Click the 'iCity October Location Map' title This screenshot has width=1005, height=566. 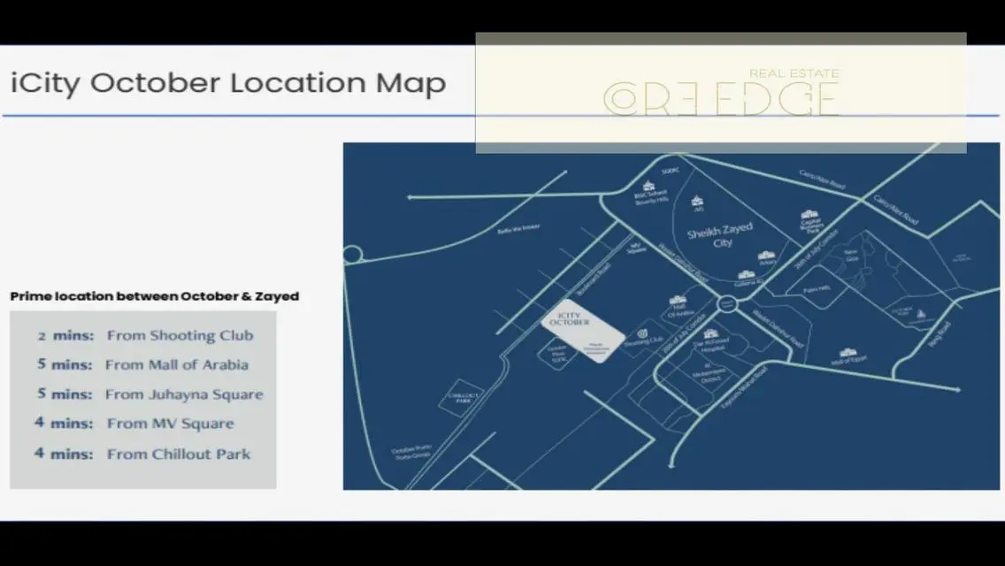[x=228, y=83]
